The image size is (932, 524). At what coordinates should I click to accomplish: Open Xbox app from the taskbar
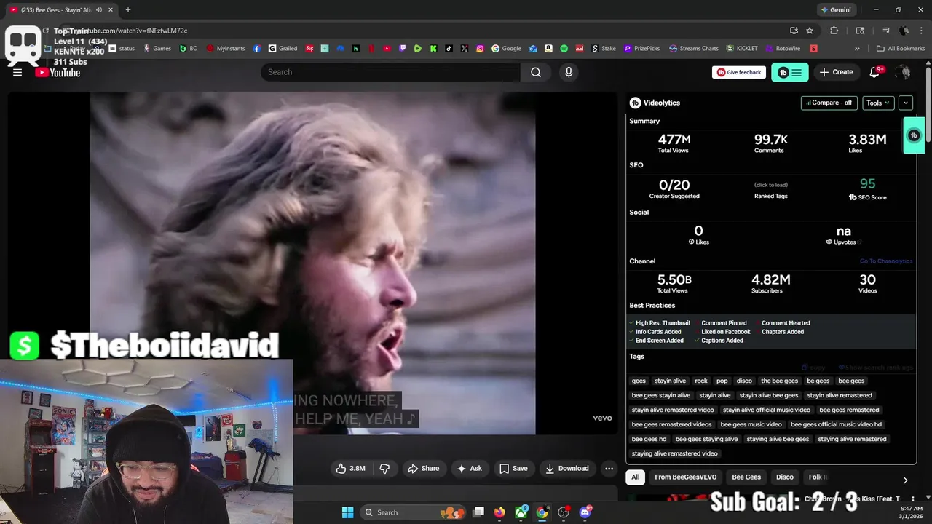coord(521,512)
